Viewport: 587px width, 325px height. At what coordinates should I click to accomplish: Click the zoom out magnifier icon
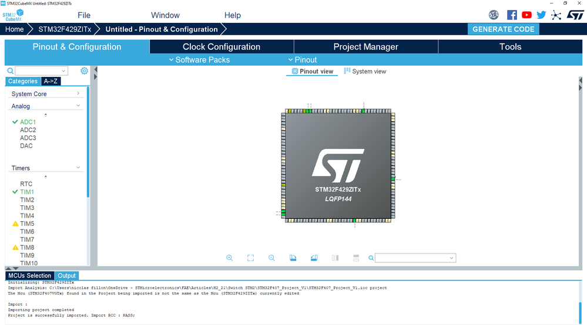[x=272, y=258]
